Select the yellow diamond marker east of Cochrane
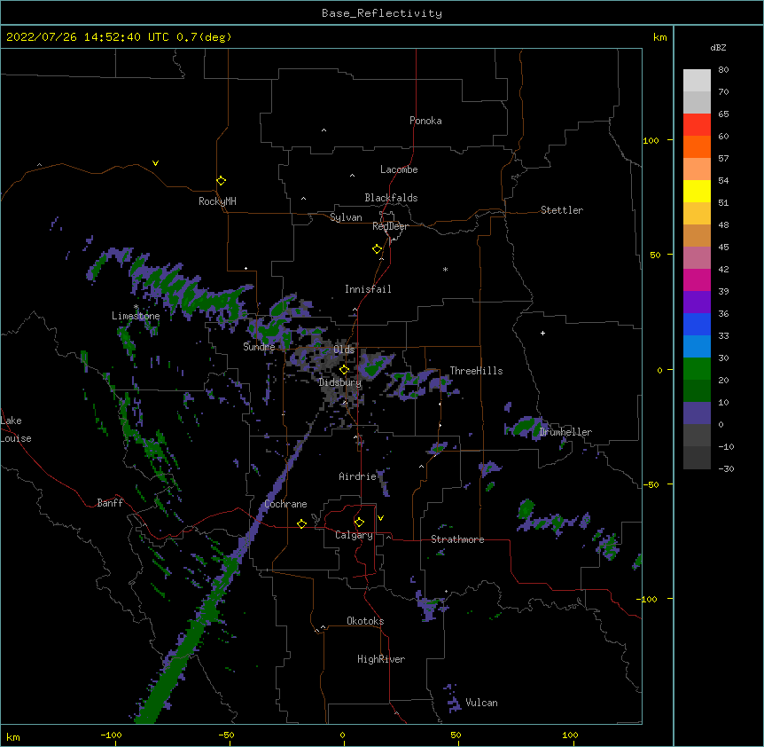 coord(301,523)
